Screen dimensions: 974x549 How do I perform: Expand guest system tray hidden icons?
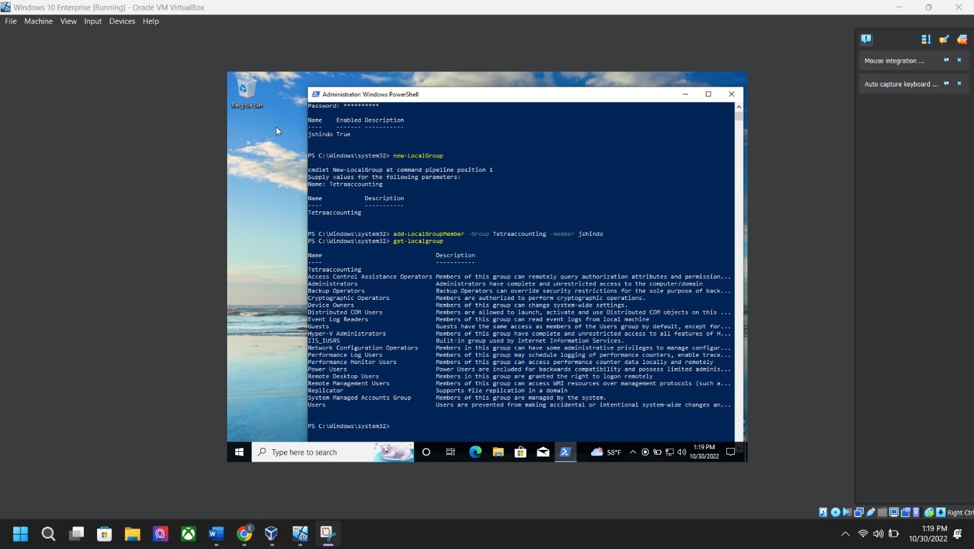[633, 452]
